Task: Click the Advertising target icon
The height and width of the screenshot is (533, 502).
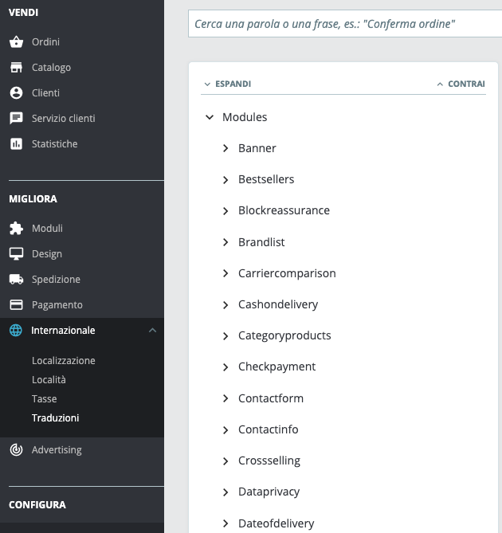Action: click(x=16, y=450)
